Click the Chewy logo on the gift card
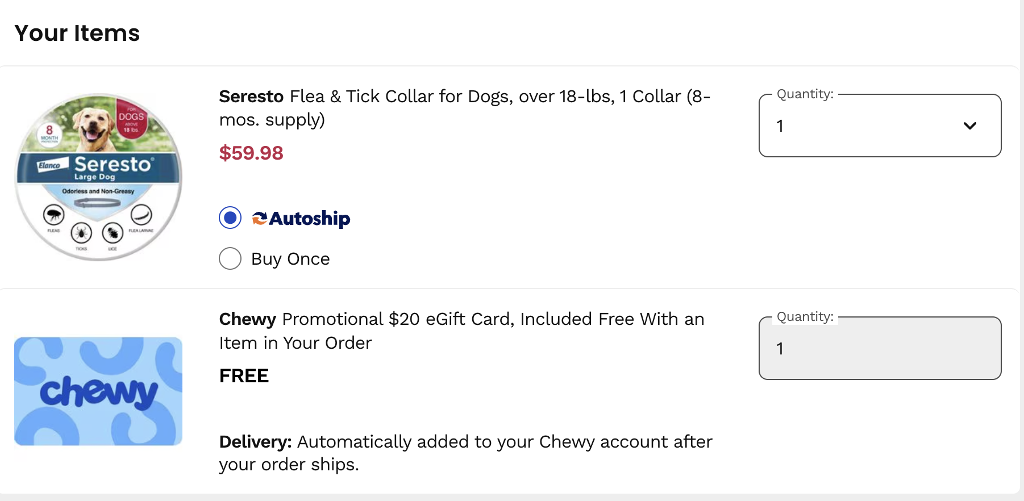 click(x=97, y=391)
